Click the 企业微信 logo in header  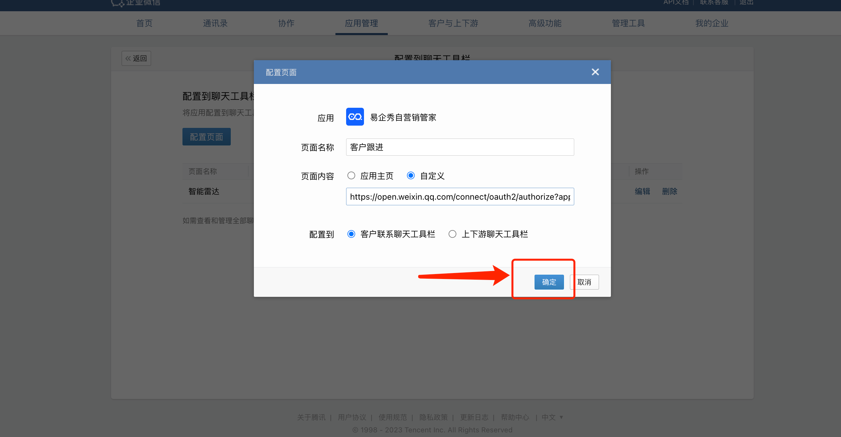coord(136,3)
